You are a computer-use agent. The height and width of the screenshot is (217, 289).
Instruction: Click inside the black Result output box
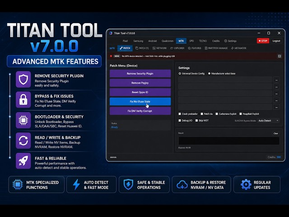[229, 141]
